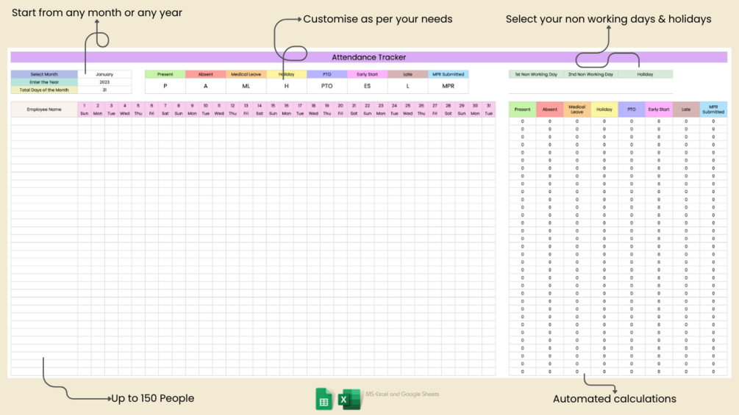
Task: Click the '2nd Non Working Day' header
Action: (x=590, y=74)
